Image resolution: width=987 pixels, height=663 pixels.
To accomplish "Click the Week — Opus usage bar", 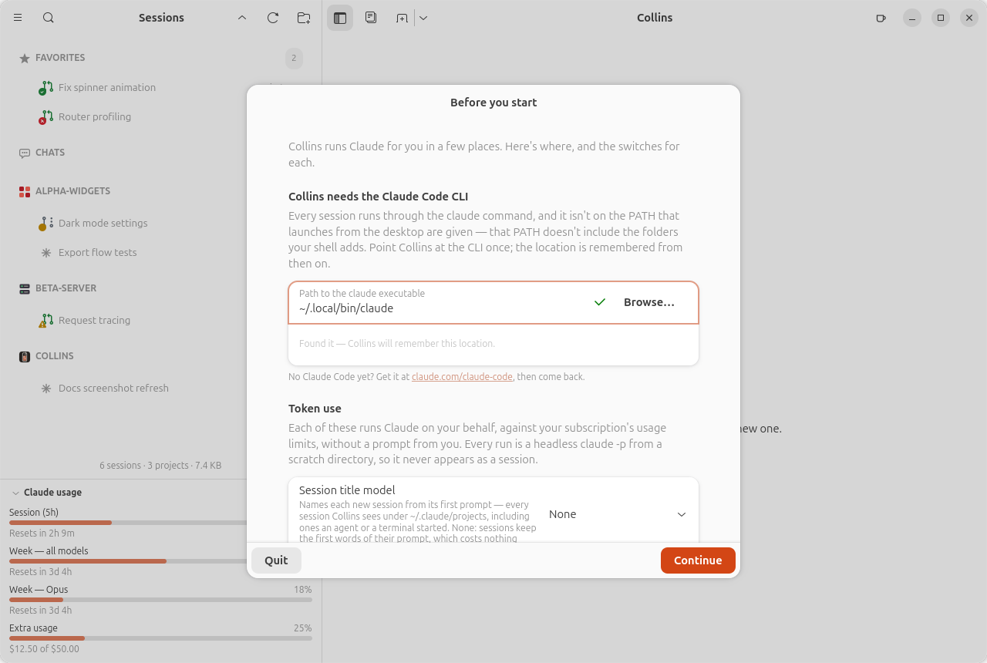I will (160, 600).
